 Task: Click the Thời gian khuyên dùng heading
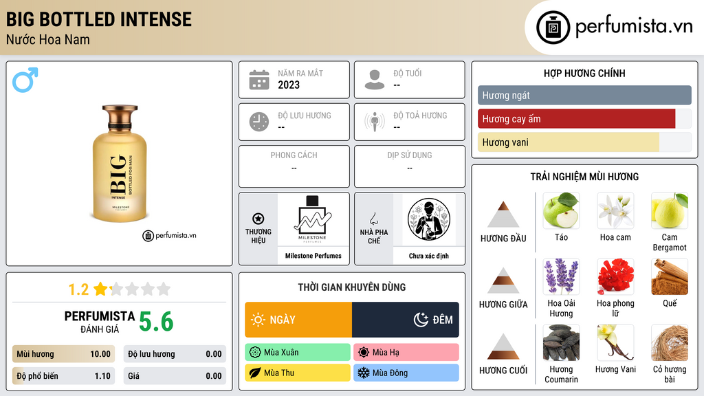pos(352,287)
